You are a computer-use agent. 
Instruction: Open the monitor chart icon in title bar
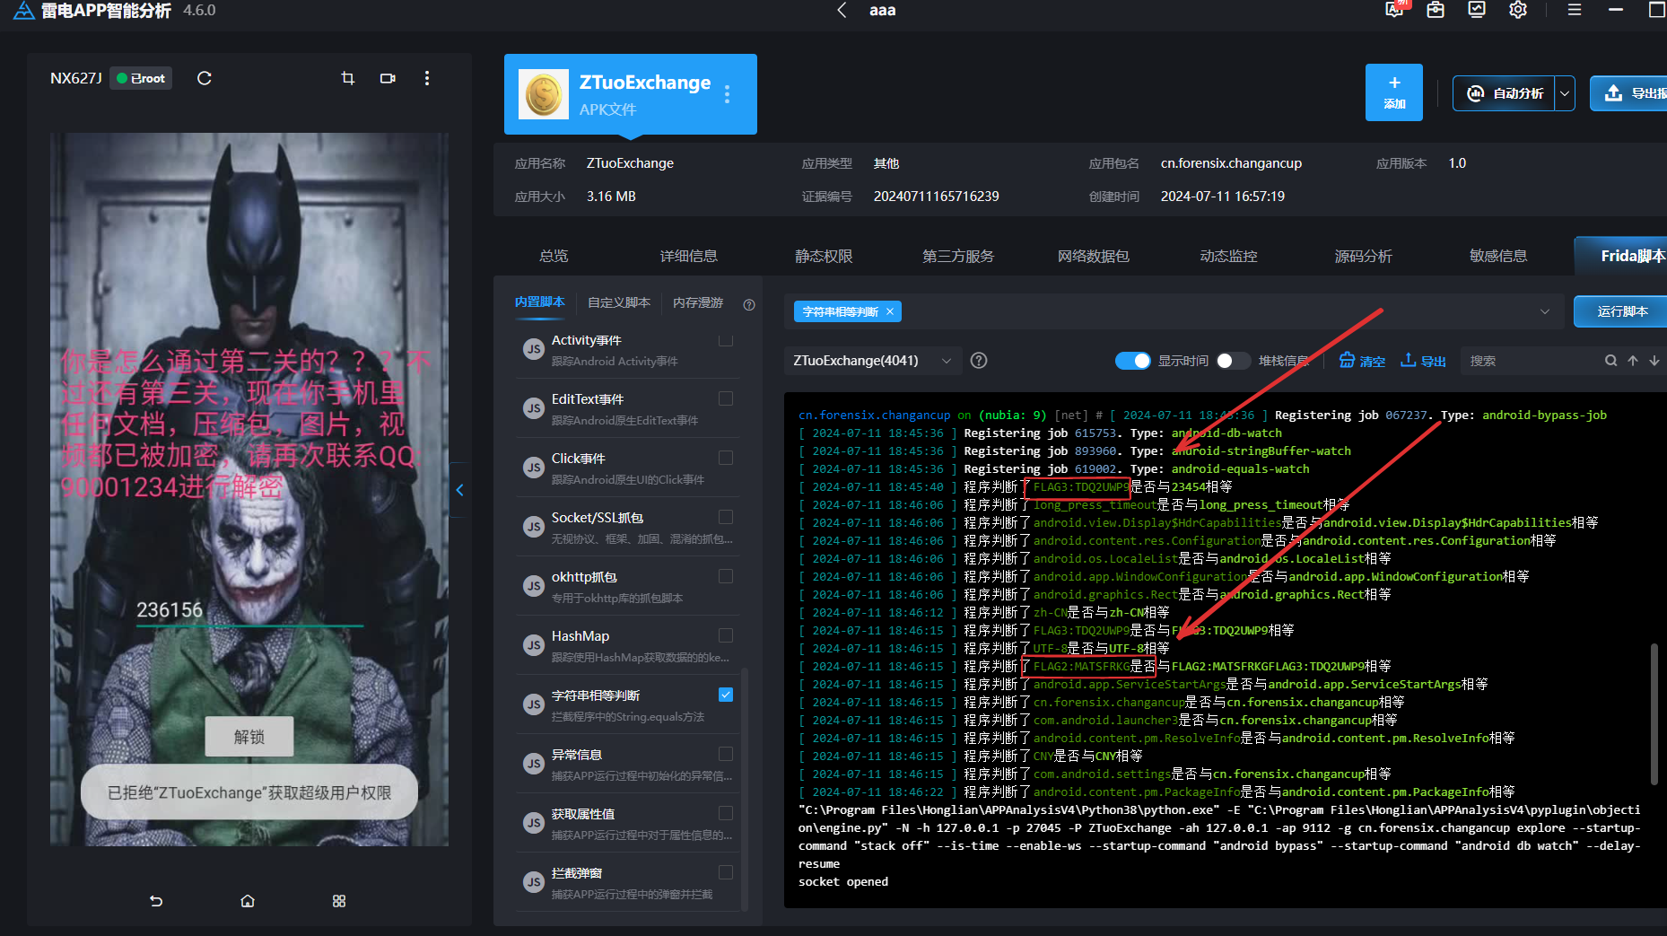pos(1477,10)
